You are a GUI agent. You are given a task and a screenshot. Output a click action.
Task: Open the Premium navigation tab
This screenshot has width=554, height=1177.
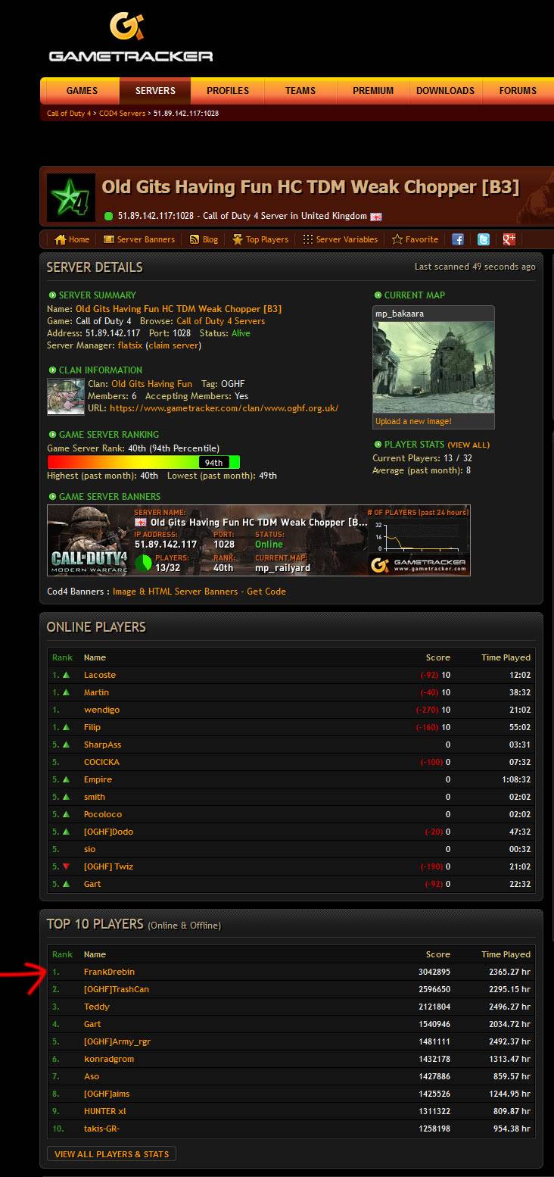[373, 91]
